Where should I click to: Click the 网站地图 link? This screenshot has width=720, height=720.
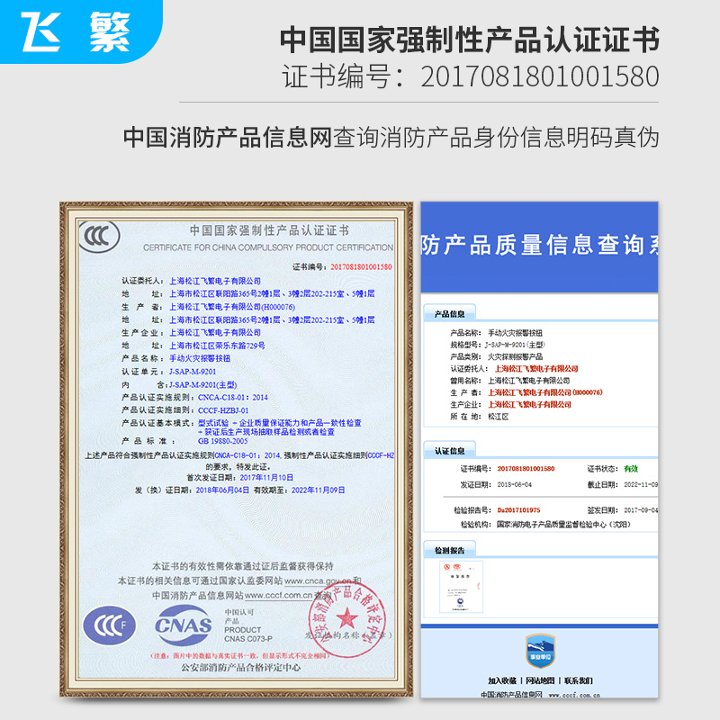(540, 680)
